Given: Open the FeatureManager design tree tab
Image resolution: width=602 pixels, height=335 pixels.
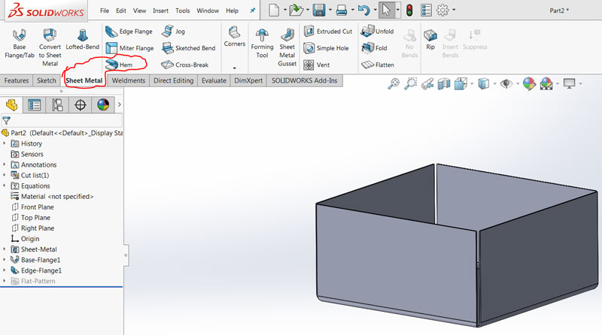Looking at the screenshot, I should coord(11,104).
